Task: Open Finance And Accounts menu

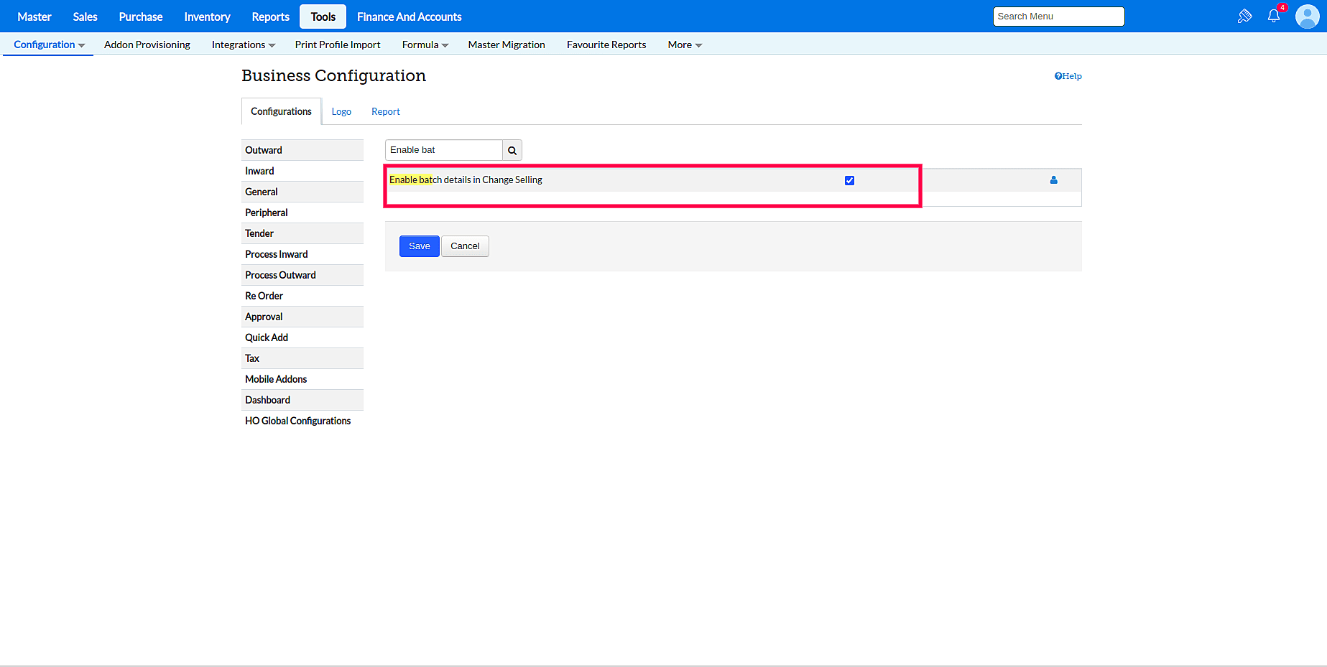Action: coord(410,17)
